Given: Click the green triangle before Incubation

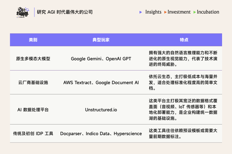Looking at the screenshot, I should point(195,12).
